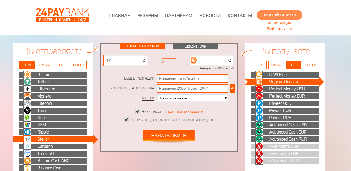Click the Ваш E-mail ящик input field
The image size is (351, 171).
(x=192, y=79)
